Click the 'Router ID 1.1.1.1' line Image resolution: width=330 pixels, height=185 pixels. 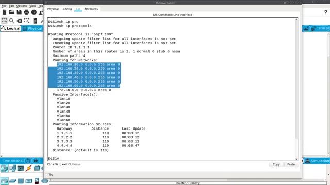pyautogui.click(x=71, y=47)
